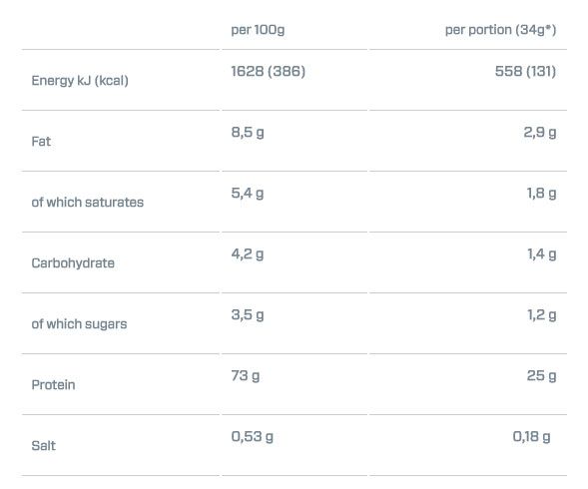Viewport: 588px width, 489px height.
Task: Select the 'Carbohydrate' row label
Action: click(73, 263)
